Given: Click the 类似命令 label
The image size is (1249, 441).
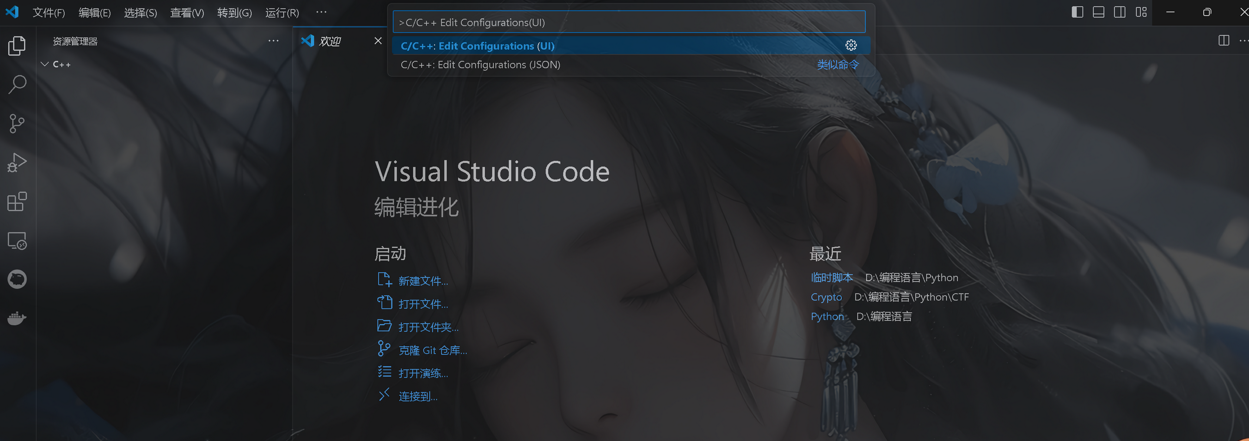Looking at the screenshot, I should [838, 65].
